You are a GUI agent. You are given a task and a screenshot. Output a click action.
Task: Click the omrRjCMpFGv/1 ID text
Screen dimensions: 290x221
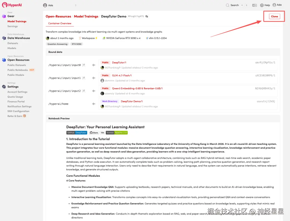(x=265, y=62)
